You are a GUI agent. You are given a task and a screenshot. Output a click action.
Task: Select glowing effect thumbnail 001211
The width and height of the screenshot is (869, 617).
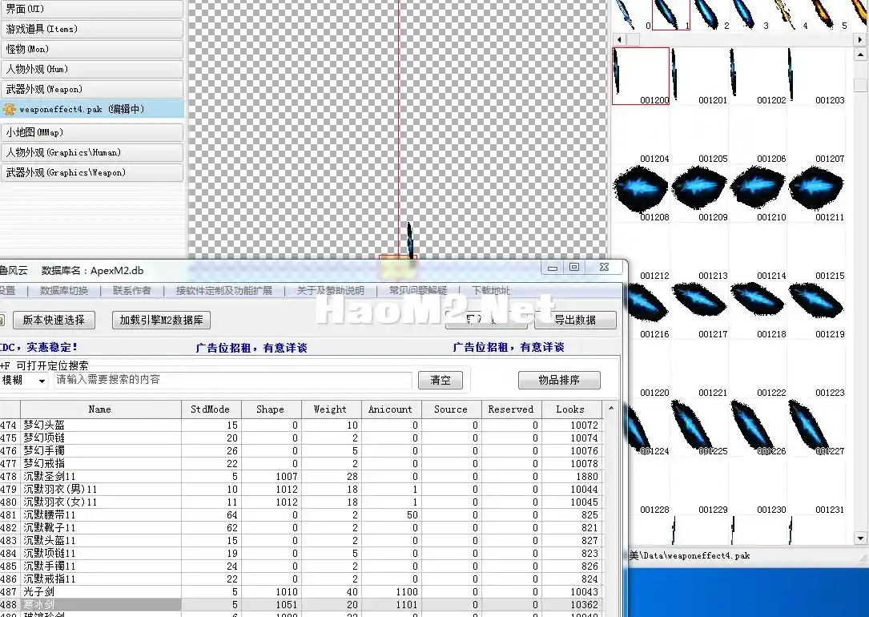pyautogui.click(x=816, y=193)
